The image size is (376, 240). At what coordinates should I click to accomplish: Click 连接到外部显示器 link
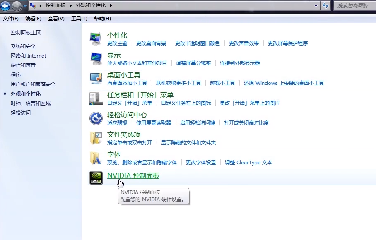[x=240, y=63]
